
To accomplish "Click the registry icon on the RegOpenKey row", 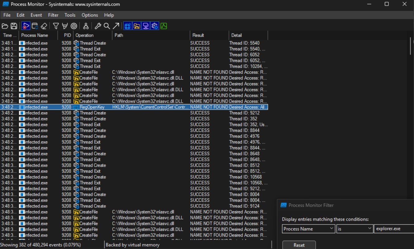I will (76, 107).
